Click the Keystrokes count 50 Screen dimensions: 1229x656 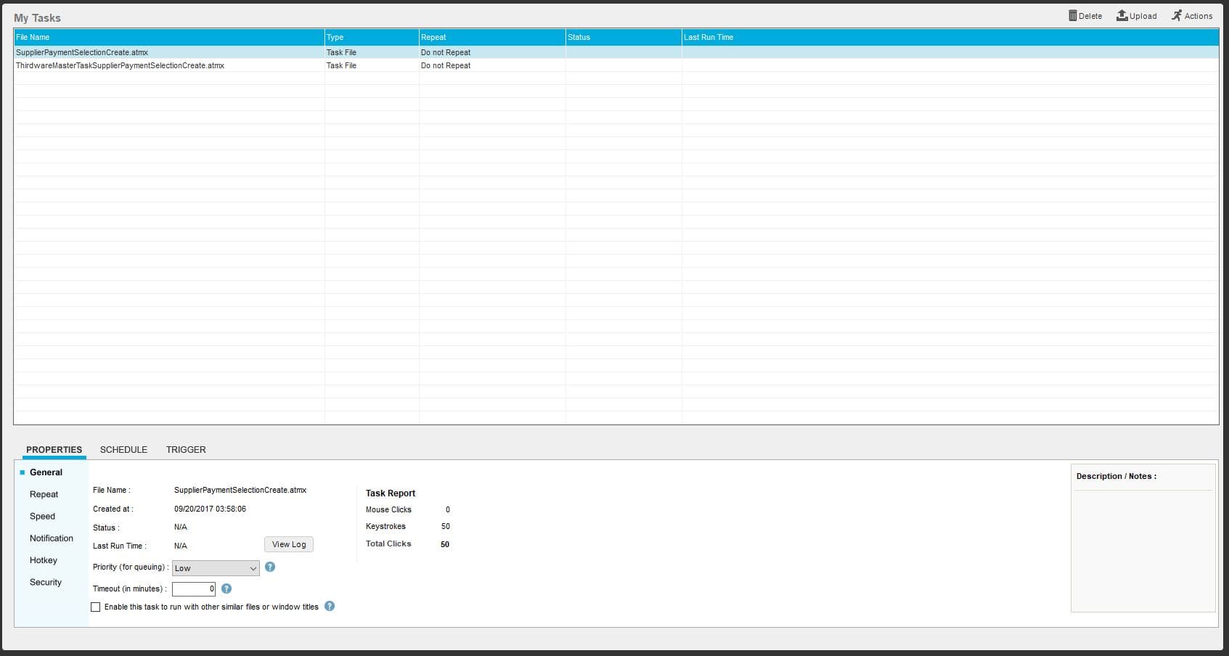click(446, 526)
